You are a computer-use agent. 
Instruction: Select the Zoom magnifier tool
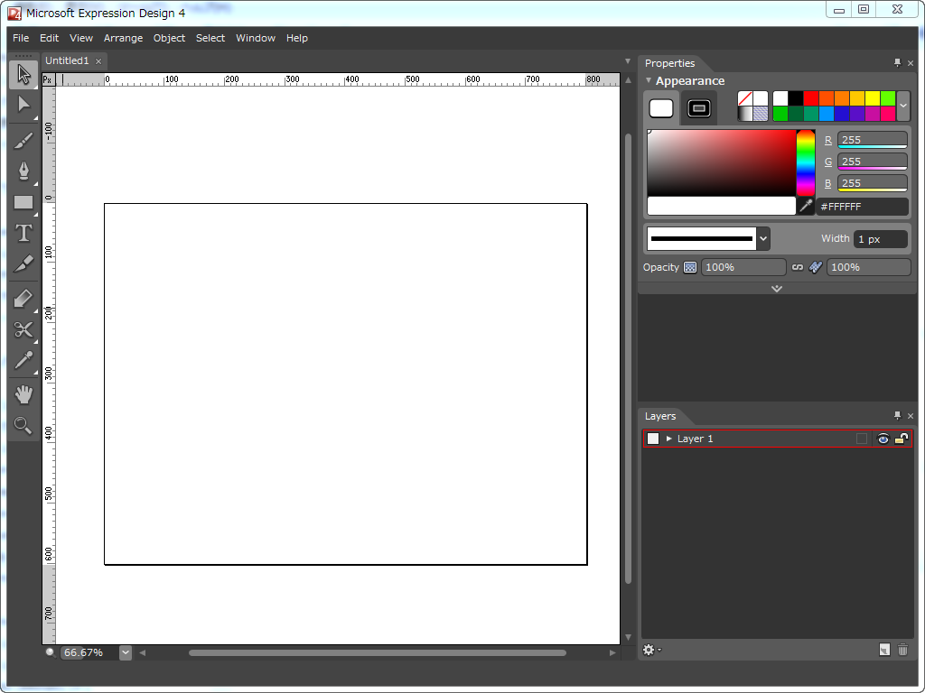23,425
